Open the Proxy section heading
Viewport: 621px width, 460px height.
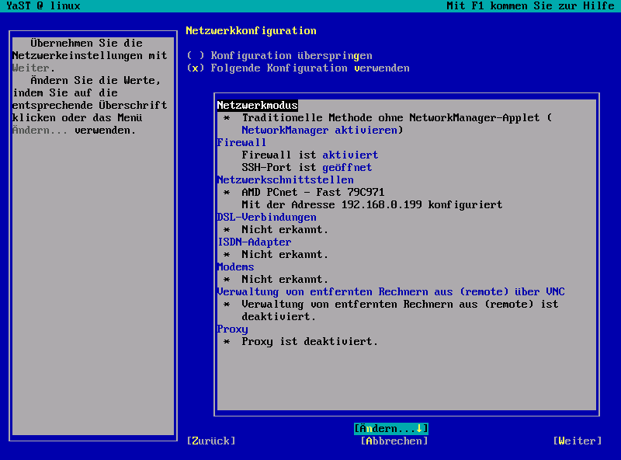click(x=232, y=329)
